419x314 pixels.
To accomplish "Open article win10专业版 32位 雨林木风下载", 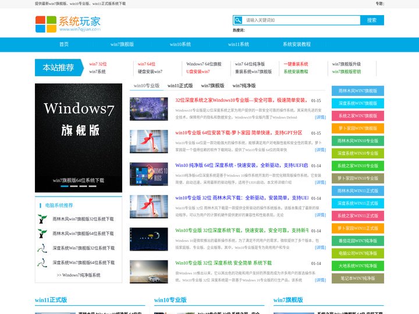I will click(242, 198).
